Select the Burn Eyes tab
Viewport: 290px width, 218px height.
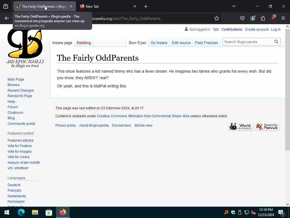click(x=137, y=43)
